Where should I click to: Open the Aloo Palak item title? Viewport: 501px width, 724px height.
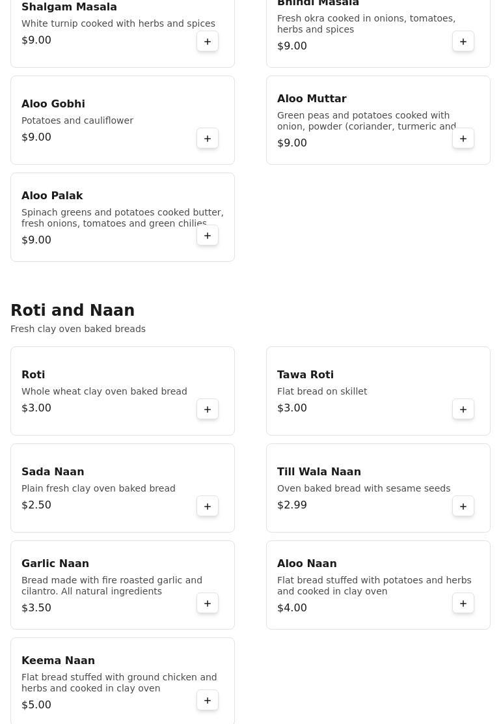point(52,196)
